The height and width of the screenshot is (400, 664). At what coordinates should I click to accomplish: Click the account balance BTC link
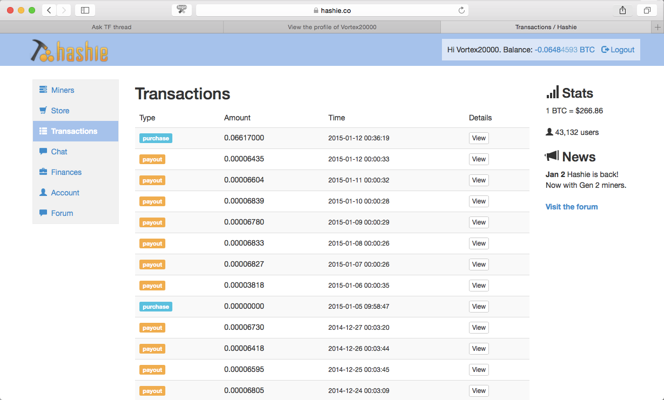565,50
